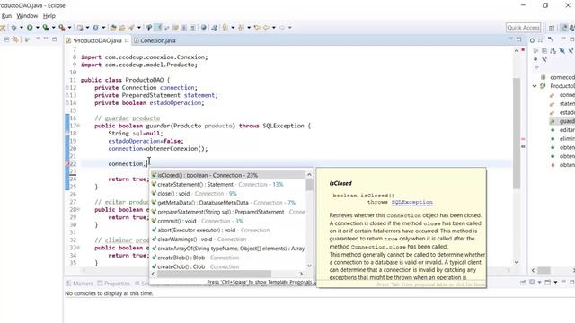Maximize the left Package Explorer panel

54,39
